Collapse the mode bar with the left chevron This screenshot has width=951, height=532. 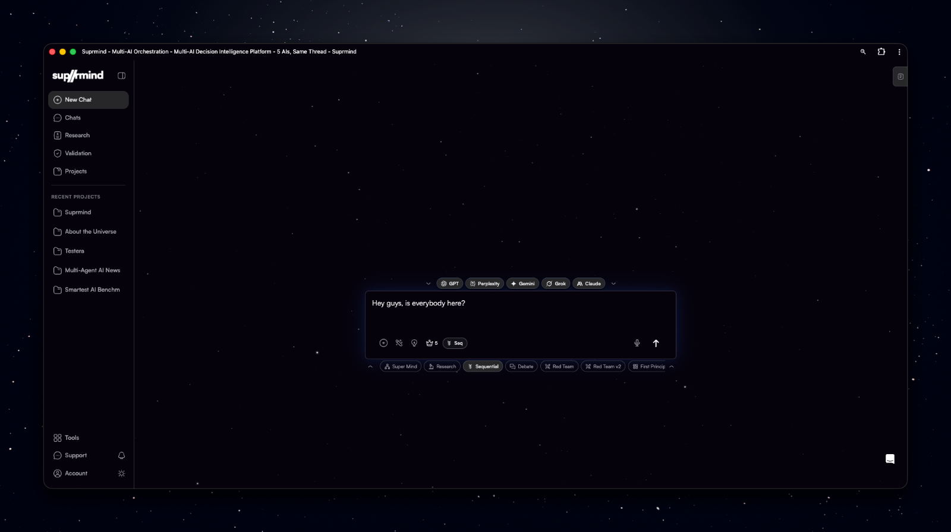(x=370, y=367)
